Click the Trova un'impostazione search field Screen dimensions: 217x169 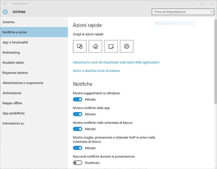pos(180,12)
